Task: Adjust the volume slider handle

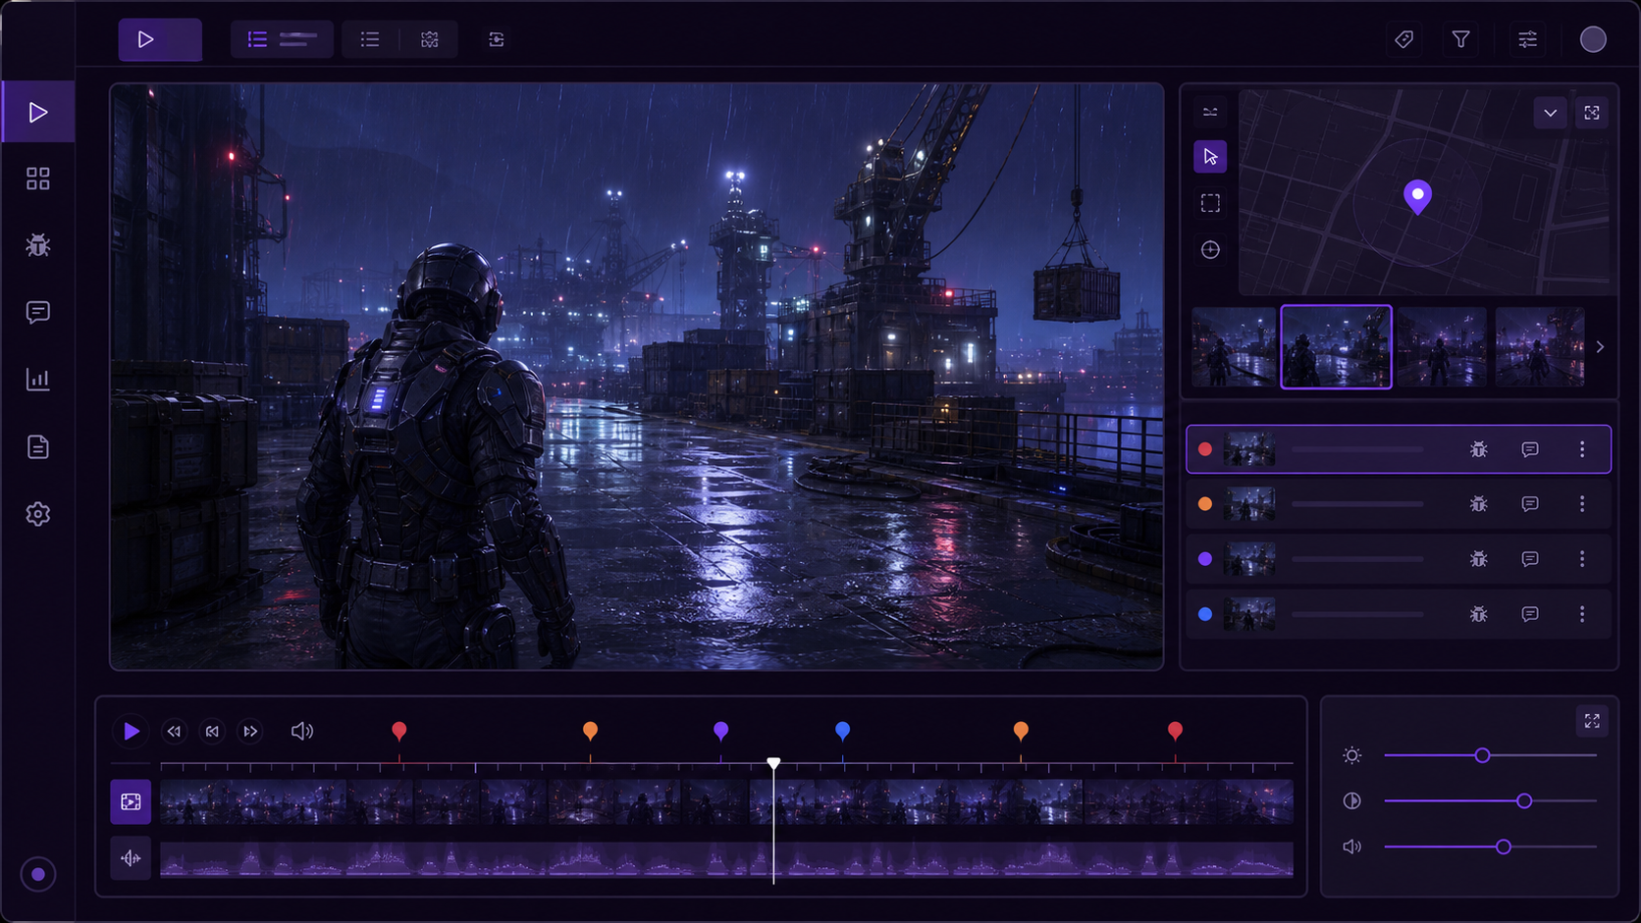Action: 1503,846
